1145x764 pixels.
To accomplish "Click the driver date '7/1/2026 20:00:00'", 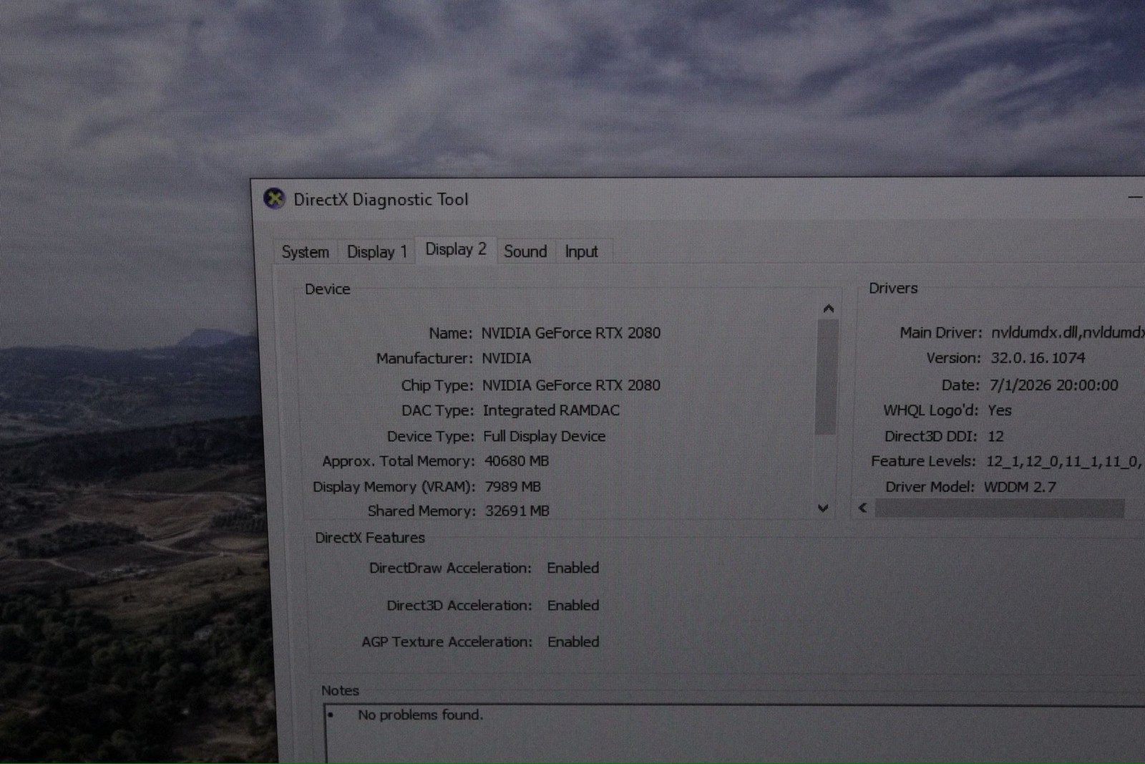I will (x=1053, y=385).
